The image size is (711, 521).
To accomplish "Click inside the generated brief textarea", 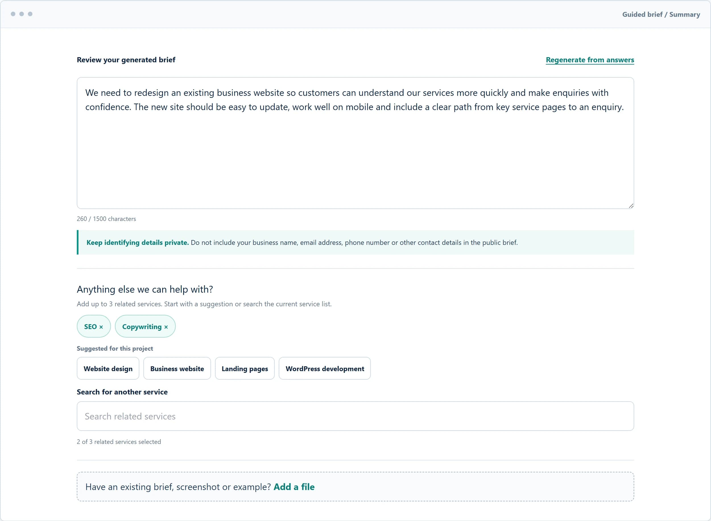I will click(355, 143).
